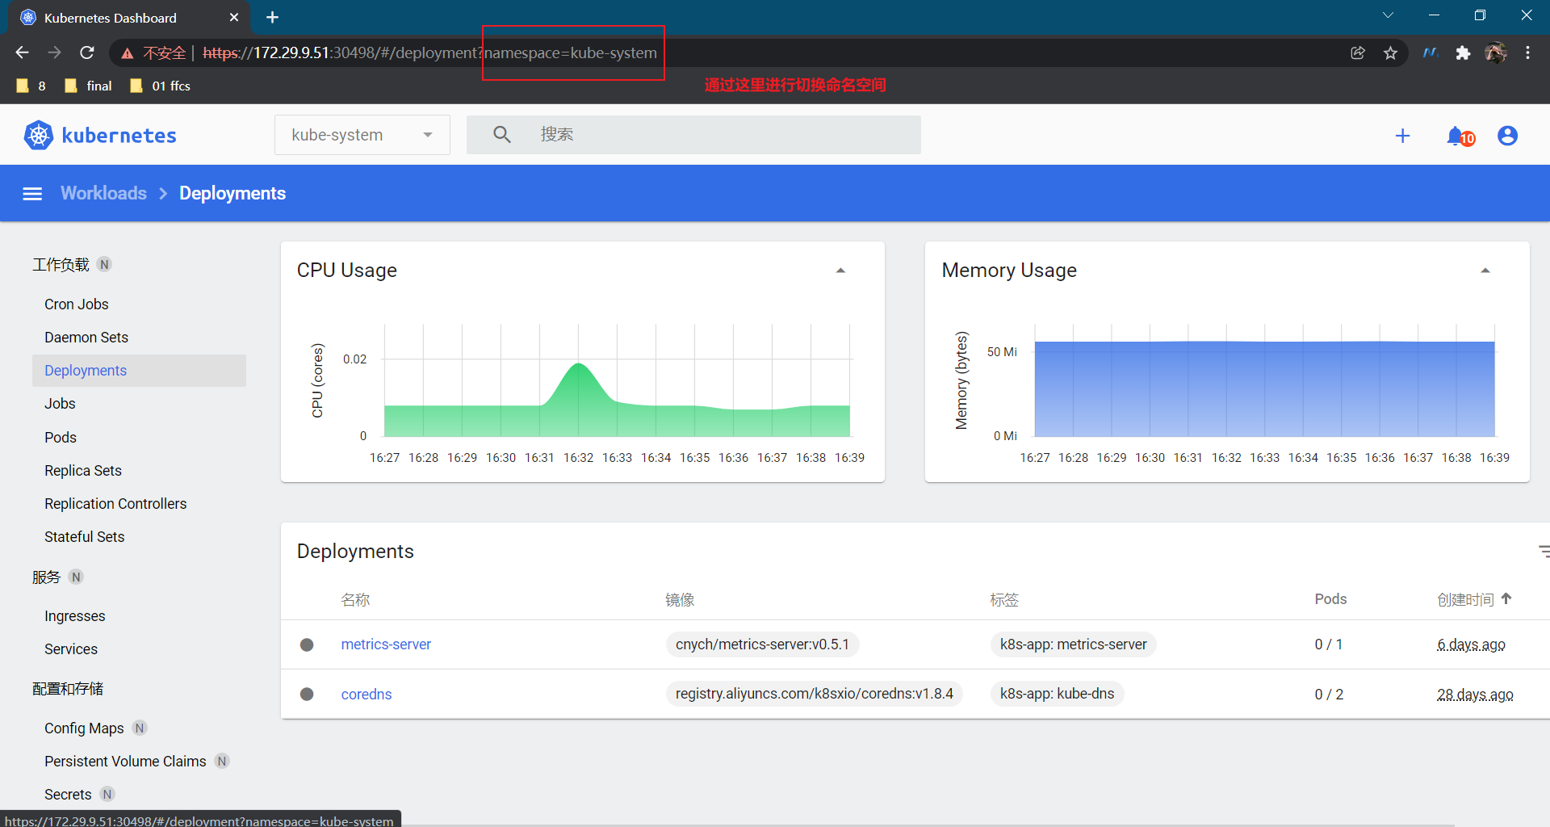Click the coredns:v1.8.4 image chip
Image resolution: width=1550 pixels, height=827 pixels.
(x=815, y=694)
